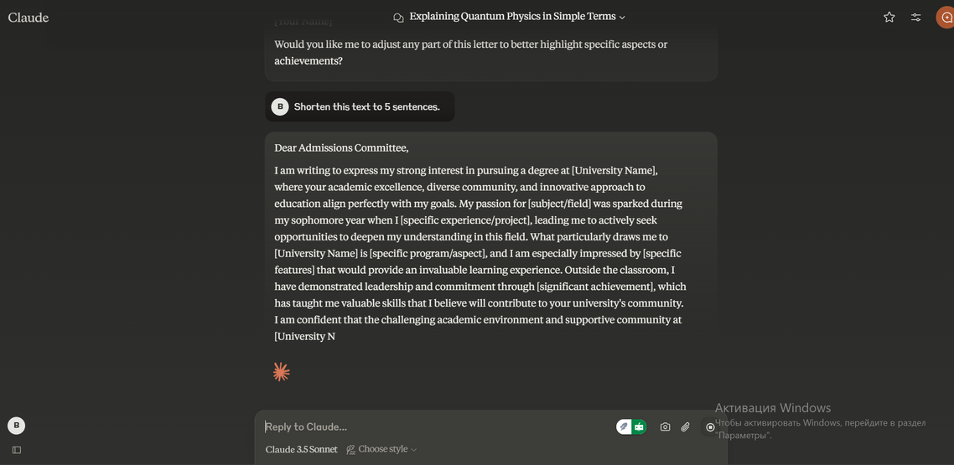
Task: Open the user profile avatar menu
Action: coord(16,426)
